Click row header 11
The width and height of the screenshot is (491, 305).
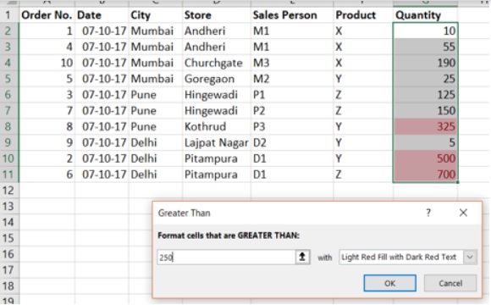8,175
